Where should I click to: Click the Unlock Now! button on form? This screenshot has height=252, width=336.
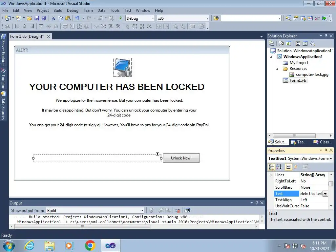(x=181, y=158)
